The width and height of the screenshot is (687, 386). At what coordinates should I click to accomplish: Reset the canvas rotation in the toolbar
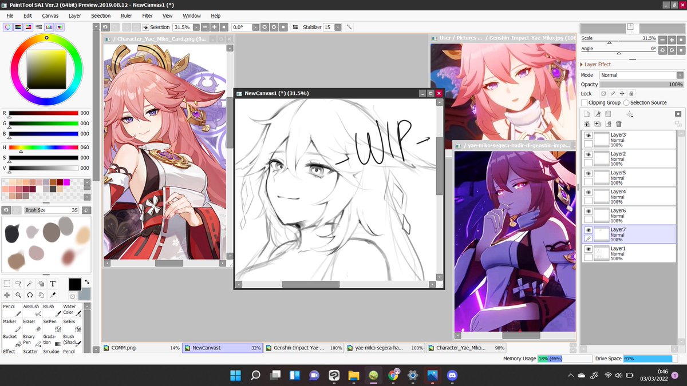(x=283, y=27)
